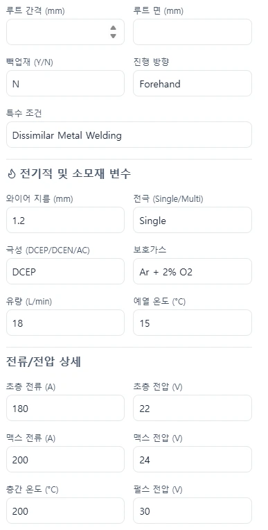Select the 맥스 전압 (V) field showing 24
Viewport: 268px width, 530px height.
pos(193,459)
